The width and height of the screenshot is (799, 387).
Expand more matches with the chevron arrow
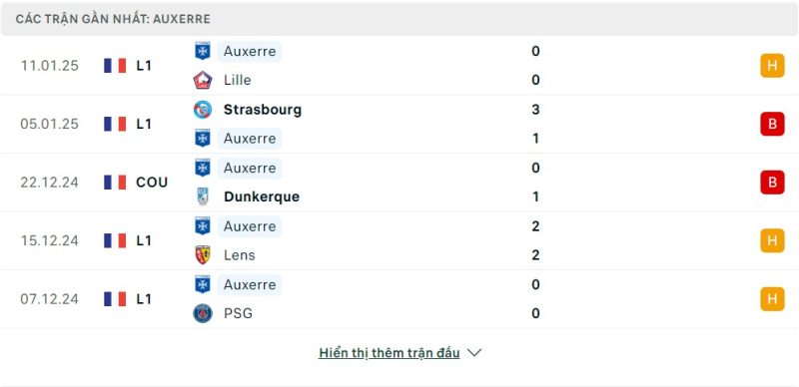[474, 353]
